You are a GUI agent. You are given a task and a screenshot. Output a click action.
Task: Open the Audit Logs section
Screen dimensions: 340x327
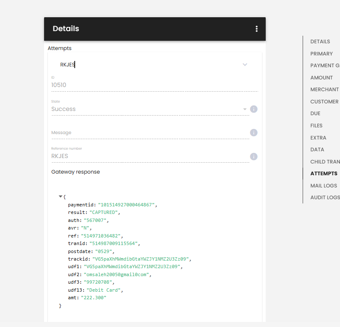[325, 198]
